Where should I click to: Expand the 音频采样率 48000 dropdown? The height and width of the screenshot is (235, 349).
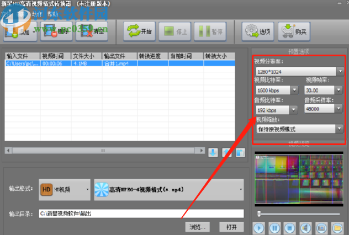click(x=339, y=109)
